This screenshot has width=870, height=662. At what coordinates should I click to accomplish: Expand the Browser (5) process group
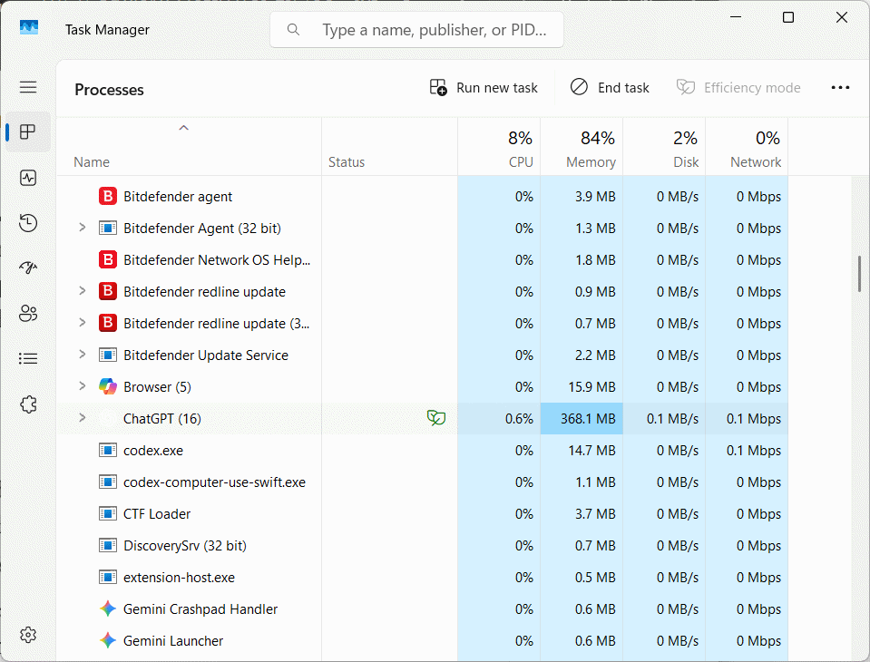click(x=83, y=385)
